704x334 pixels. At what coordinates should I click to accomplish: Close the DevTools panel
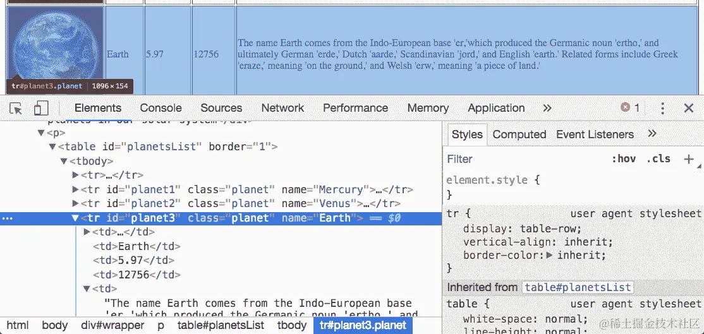coord(689,108)
